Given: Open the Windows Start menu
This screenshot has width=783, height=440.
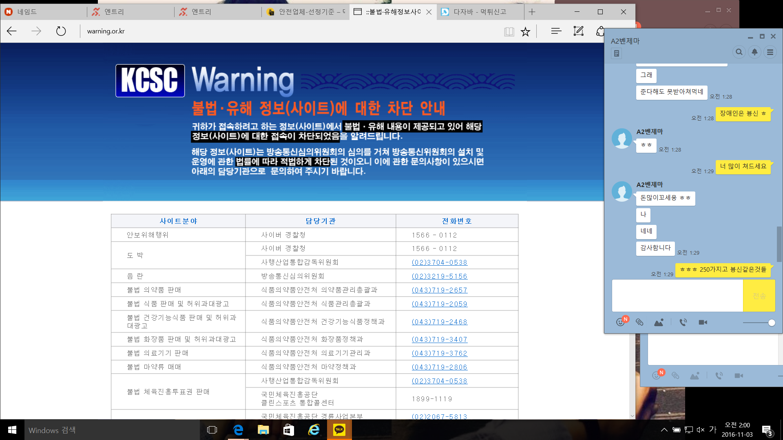Looking at the screenshot, I should [x=12, y=430].
